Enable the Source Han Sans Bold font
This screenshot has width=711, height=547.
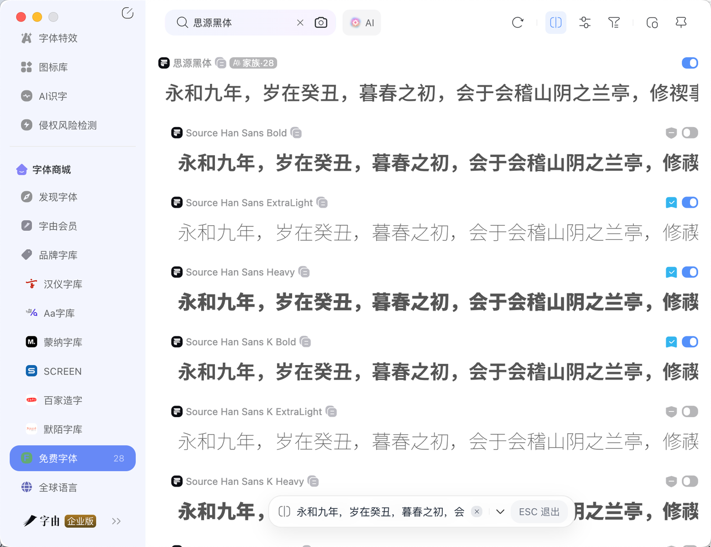[689, 133]
